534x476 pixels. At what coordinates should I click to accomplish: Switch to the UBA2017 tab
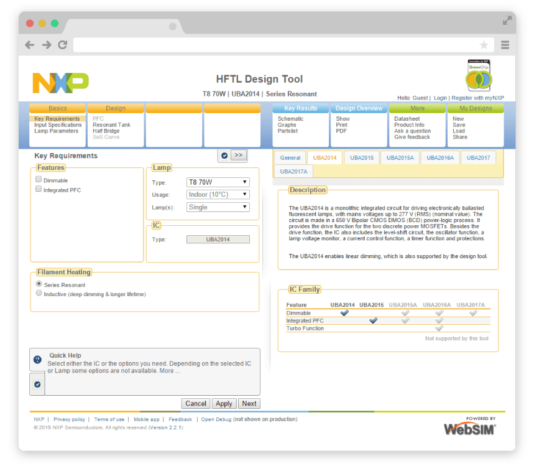pyautogui.click(x=478, y=158)
